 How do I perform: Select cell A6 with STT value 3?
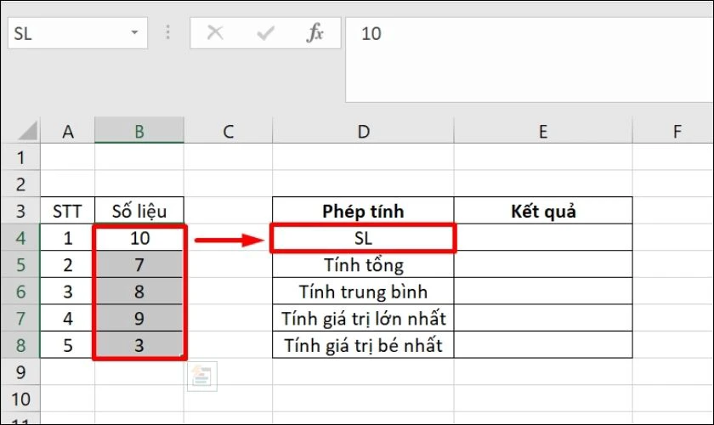(x=67, y=292)
